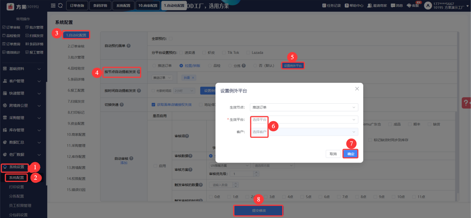This screenshot has width=471, height=218.
Task: Switch to 10.商家配置 top tab
Action: click(x=148, y=6)
